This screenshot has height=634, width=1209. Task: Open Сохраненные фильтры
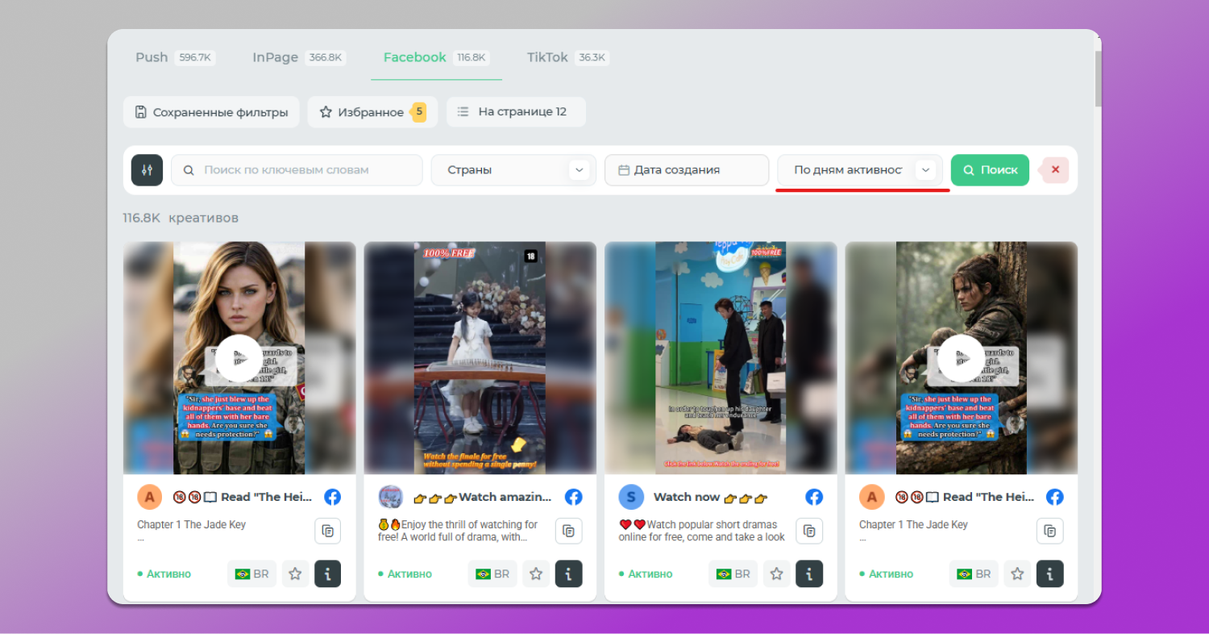tap(211, 112)
